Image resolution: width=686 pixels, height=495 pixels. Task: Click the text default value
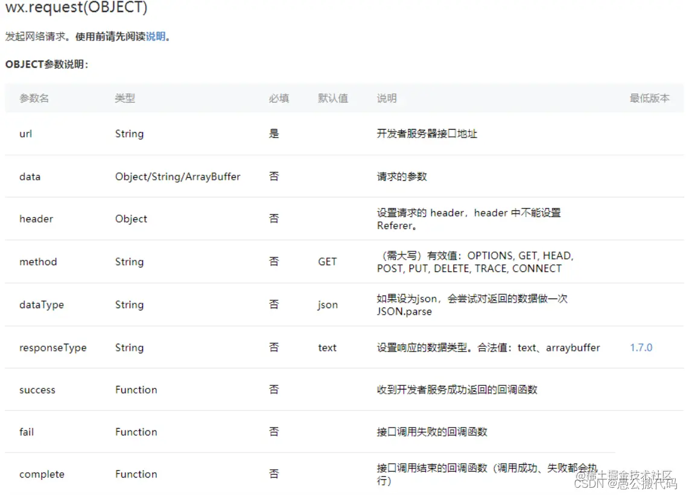pyautogui.click(x=327, y=348)
